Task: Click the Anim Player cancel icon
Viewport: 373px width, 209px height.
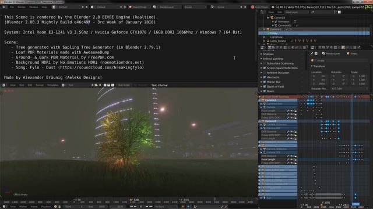Action: click(x=252, y=7)
